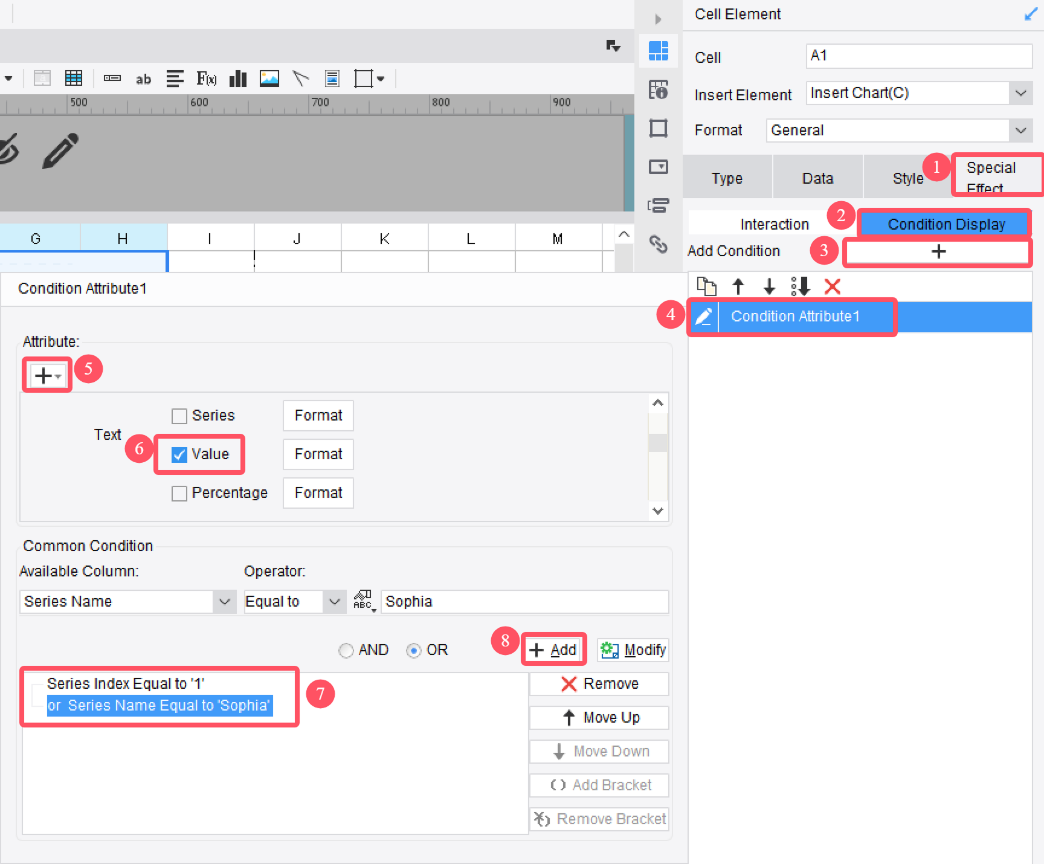Open the hyperlink chain sidebar icon
This screenshot has width=1044, height=864.
coord(659,244)
